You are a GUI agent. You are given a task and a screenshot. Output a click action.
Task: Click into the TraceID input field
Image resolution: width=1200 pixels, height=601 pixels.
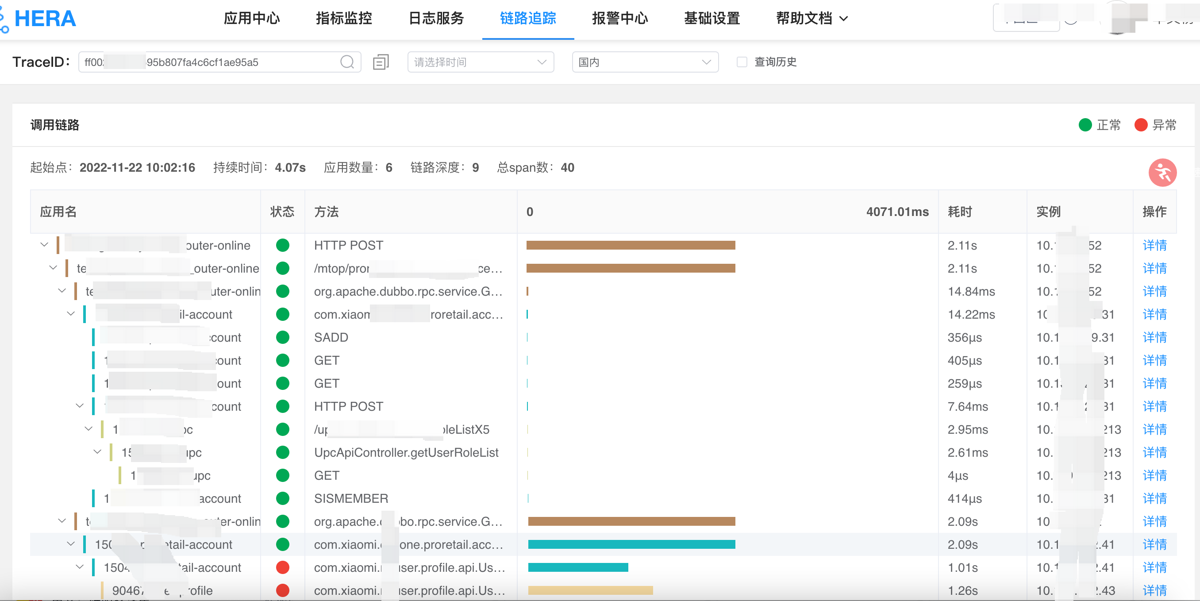210,62
